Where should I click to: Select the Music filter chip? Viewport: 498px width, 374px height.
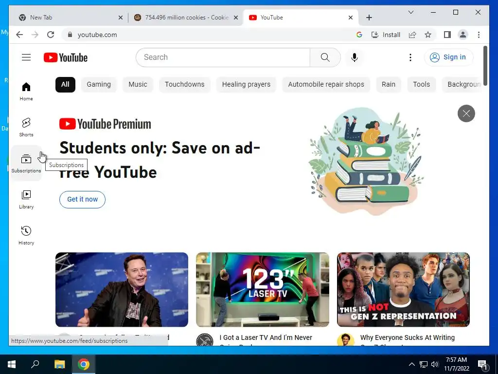click(138, 85)
